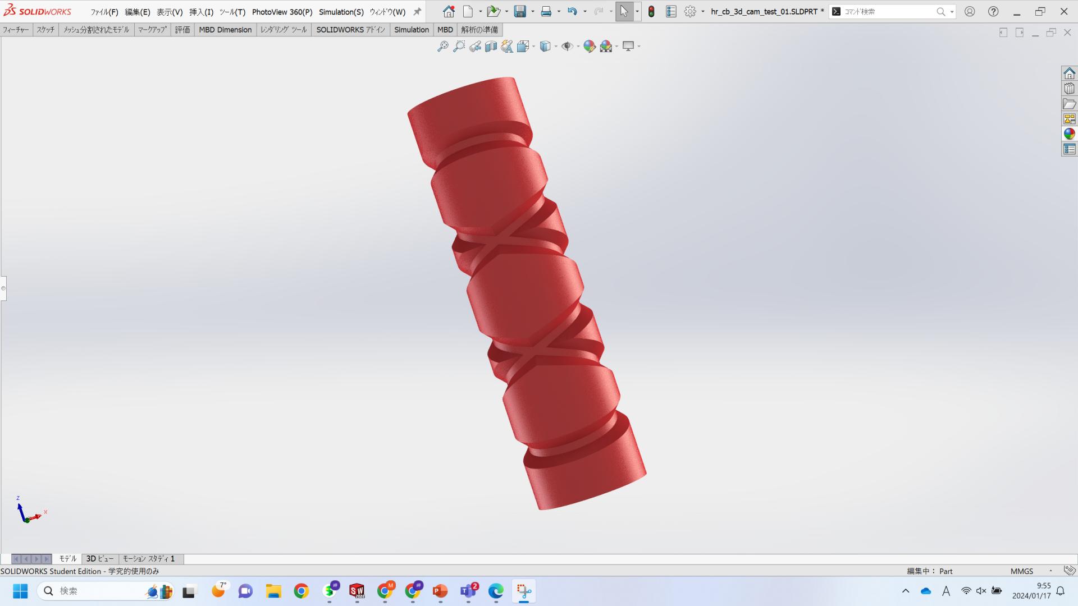This screenshot has width=1078, height=606.
Task: Expand the Display Style dropdown arrow
Action: coord(556,47)
